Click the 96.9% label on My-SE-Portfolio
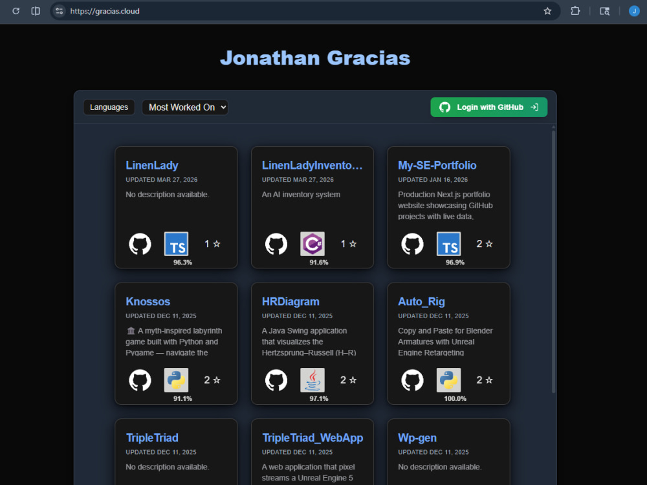 (x=455, y=263)
